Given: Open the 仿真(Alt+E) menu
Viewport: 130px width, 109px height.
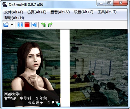Looking at the screenshot, I should pyautogui.click(x=37, y=12).
